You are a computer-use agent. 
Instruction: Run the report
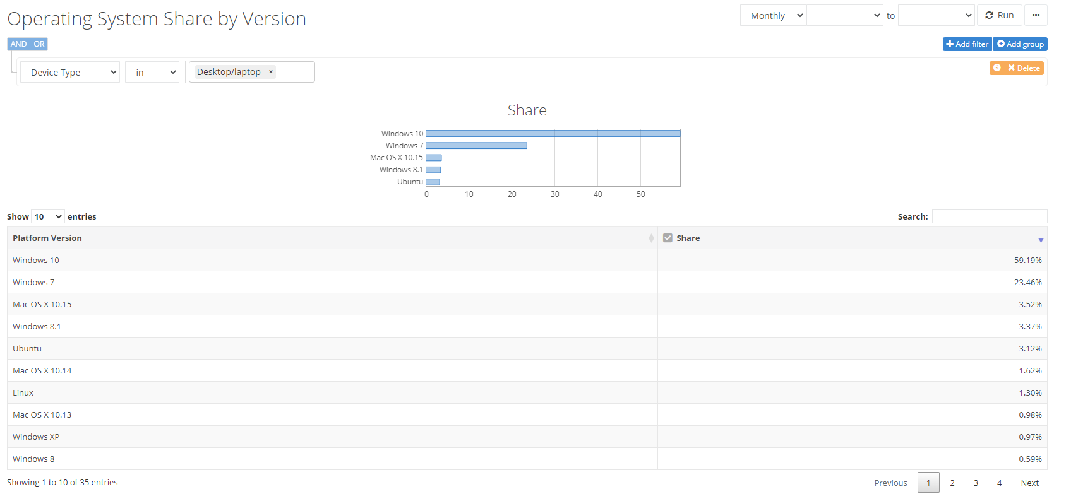1000,15
